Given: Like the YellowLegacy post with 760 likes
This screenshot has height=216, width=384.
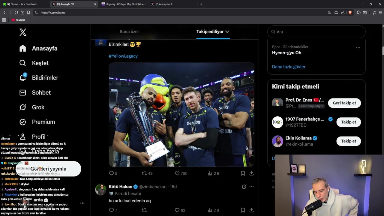Looking at the screenshot, I should coord(181,173).
